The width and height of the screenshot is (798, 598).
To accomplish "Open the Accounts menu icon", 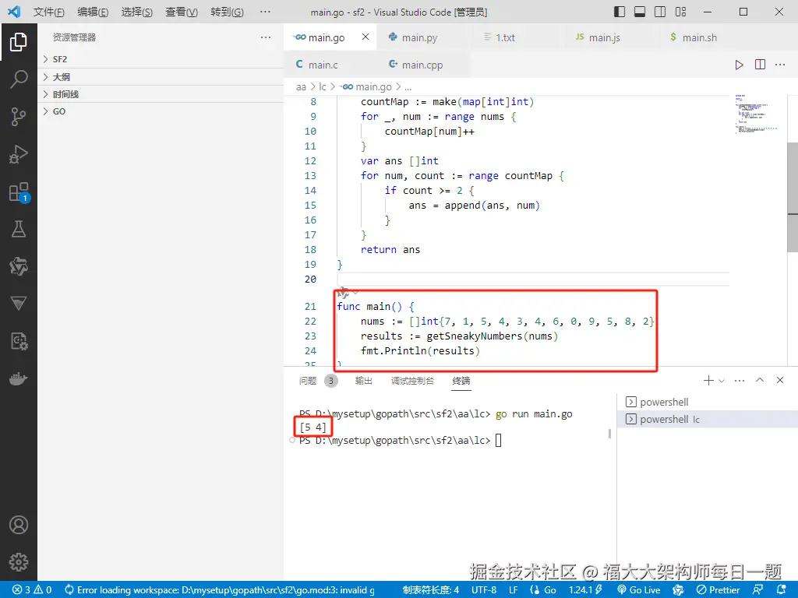I will [x=19, y=525].
